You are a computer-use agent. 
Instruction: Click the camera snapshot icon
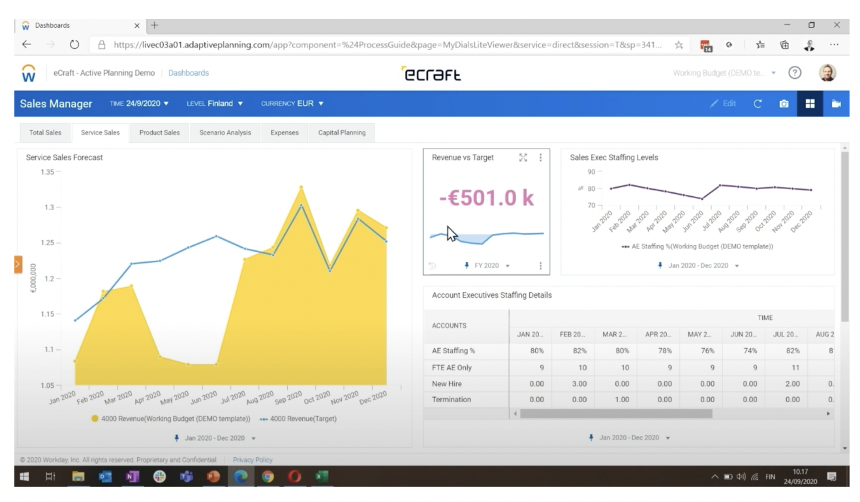click(784, 104)
